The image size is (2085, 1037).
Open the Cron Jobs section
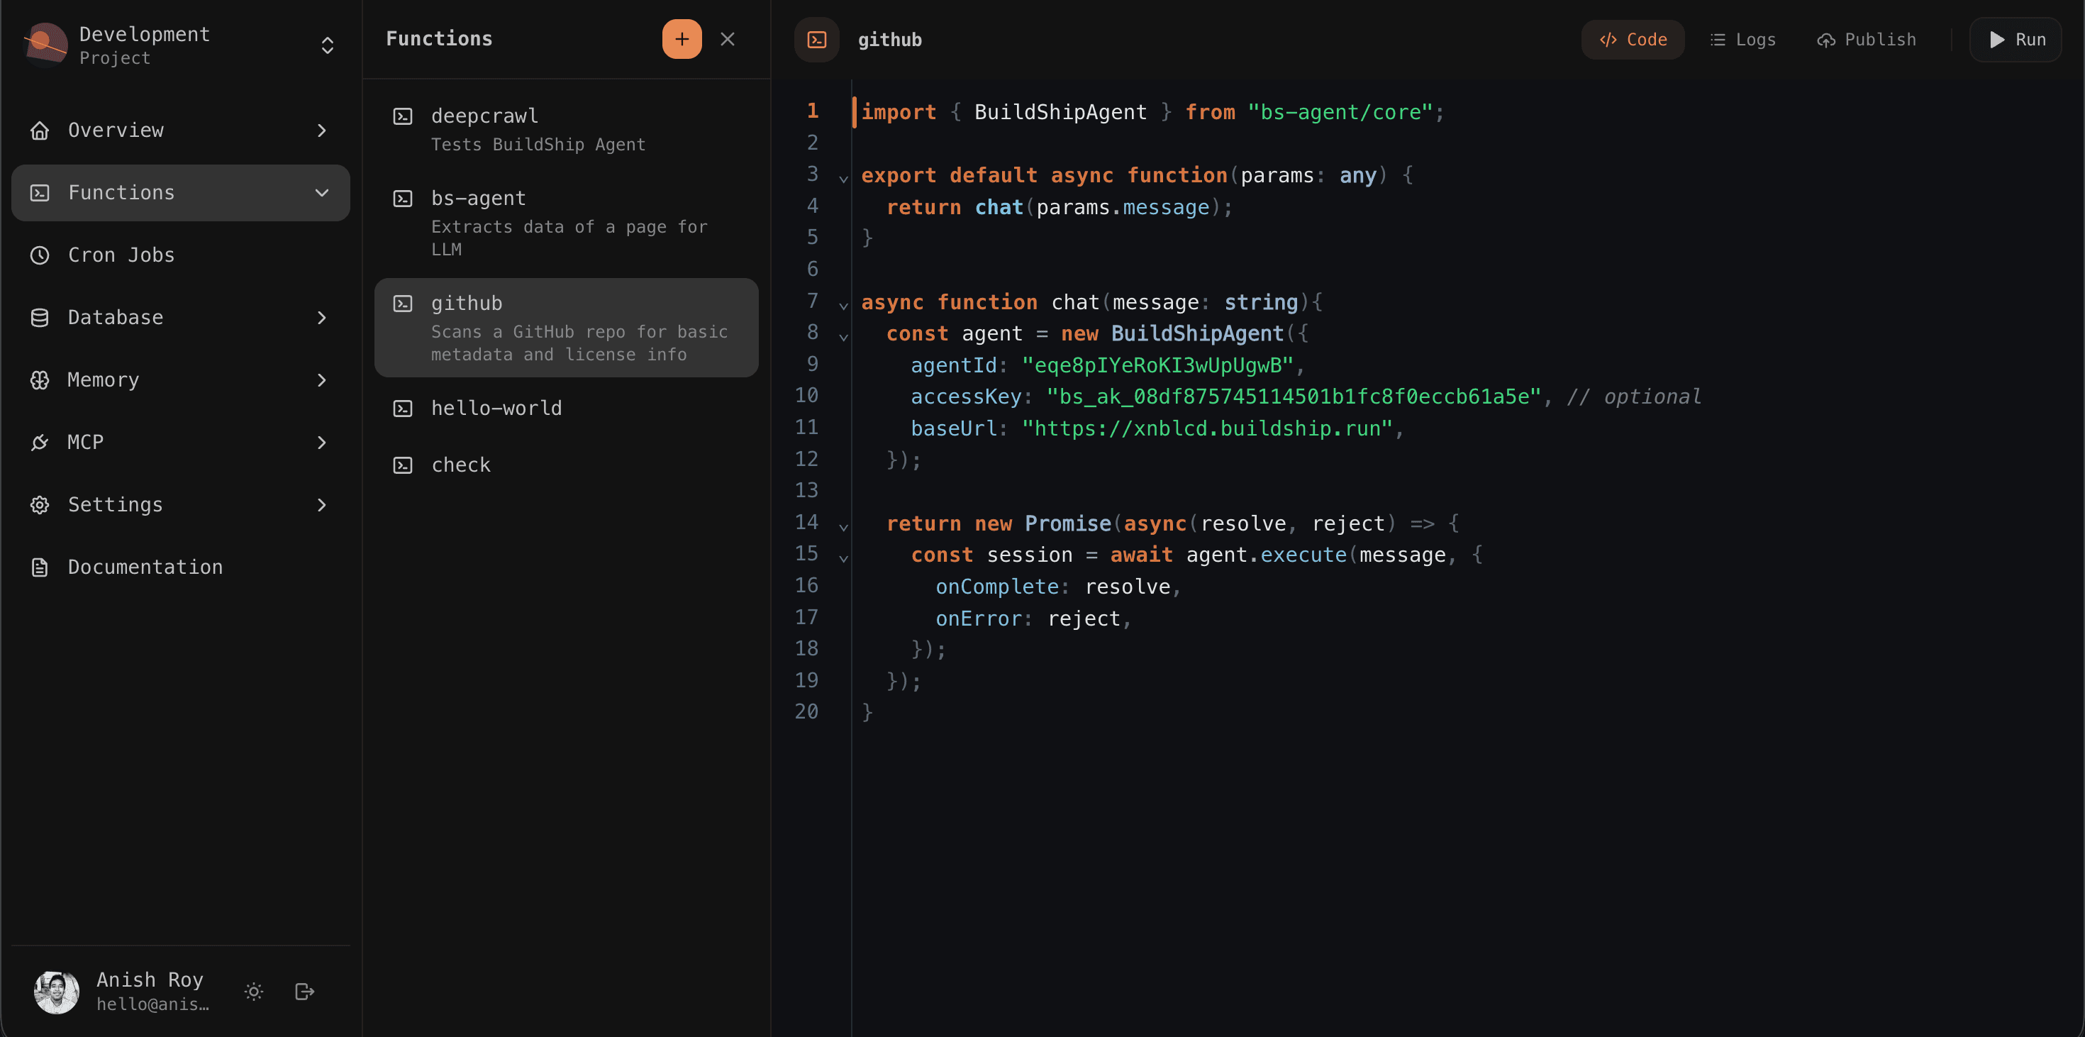tap(120, 254)
